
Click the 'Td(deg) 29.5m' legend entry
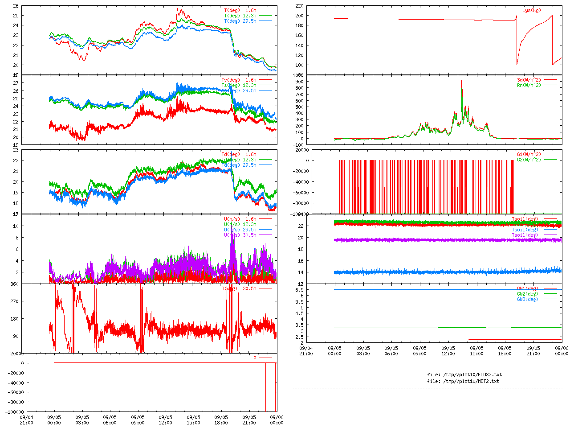click(239, 165)
